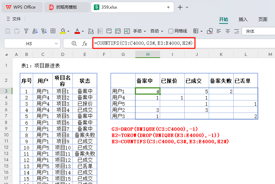275x184 pixels.
Task: Click the grayed column-split icon
Action: click(x=100, y=31)
